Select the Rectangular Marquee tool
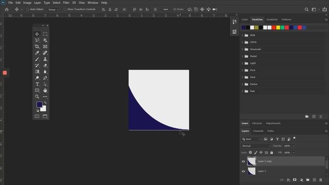329x185 pixels. [x=45, y=34]
